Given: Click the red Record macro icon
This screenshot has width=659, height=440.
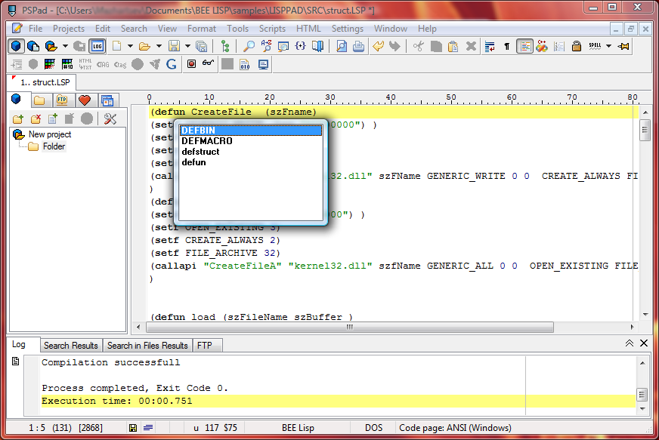Looking at the screenshot, I should (x=191, y=64).
